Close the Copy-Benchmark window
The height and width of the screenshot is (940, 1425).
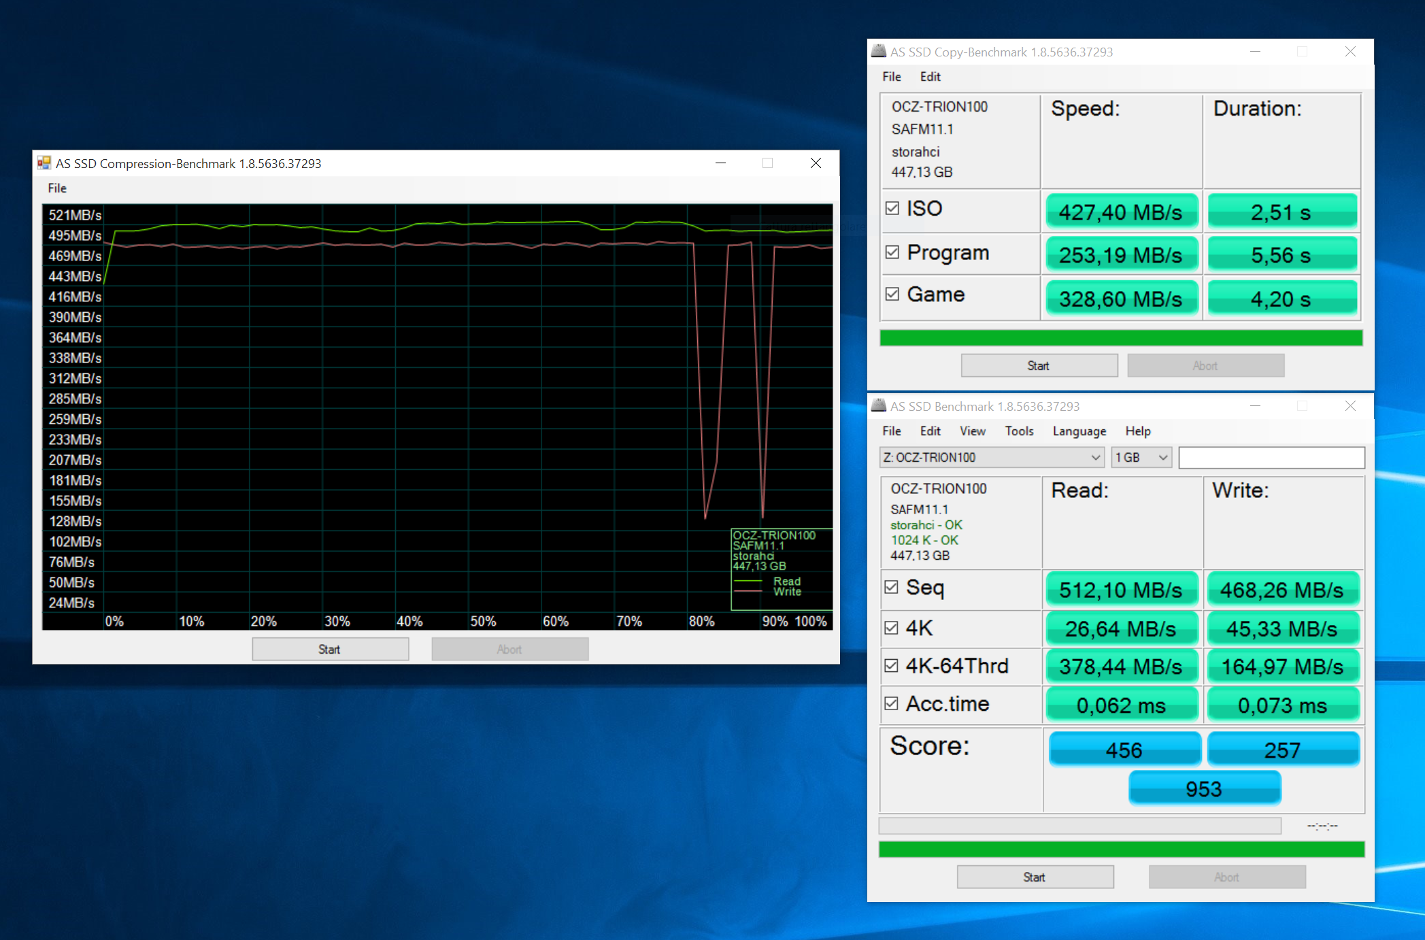1350,52
